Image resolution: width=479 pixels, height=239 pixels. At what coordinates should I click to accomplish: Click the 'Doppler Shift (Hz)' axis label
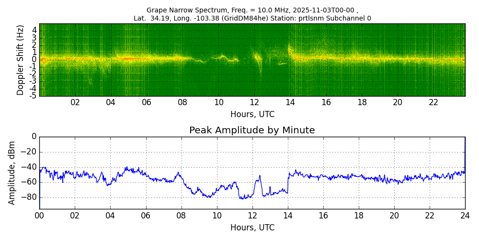click(20, 60)
